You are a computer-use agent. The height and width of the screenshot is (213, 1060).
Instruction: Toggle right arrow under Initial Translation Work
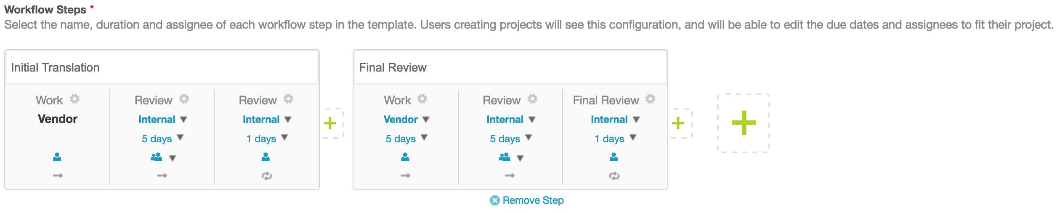tap(58, 176)
